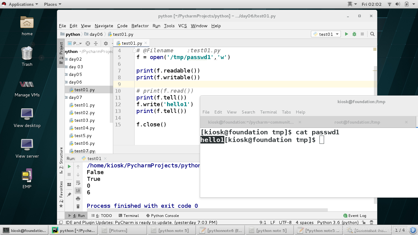Close the test01 Run tab

click(105, 159)
